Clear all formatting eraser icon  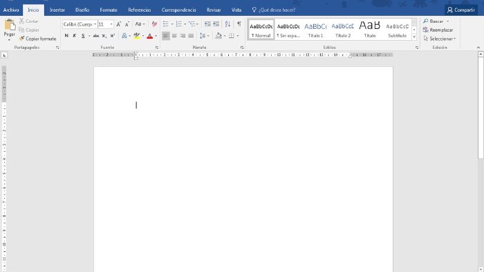[154, 24]
